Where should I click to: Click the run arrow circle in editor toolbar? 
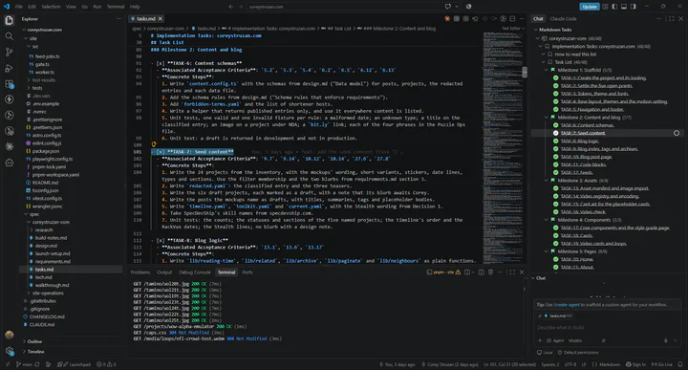click(503, 19)
